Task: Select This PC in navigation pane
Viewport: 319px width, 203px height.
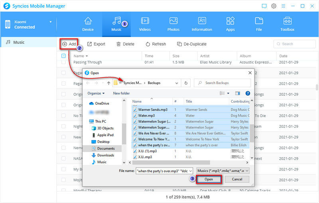Action: pyautogui.click(x=98, y=121)
